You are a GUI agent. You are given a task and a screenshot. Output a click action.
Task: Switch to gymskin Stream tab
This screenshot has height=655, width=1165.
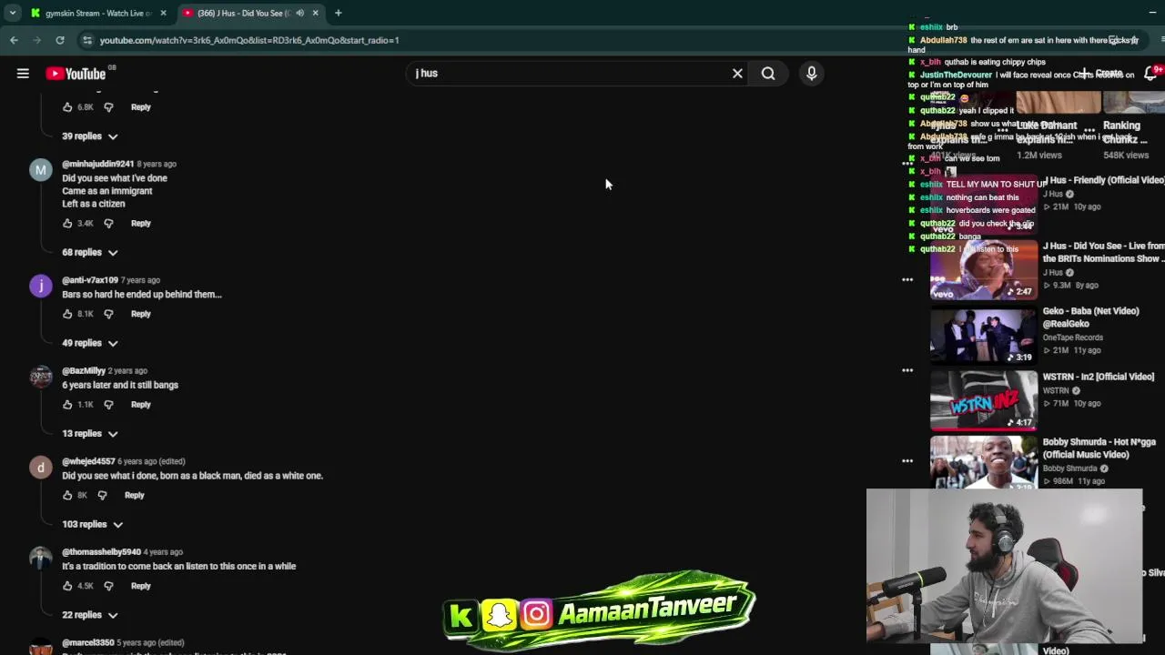pos(97,13)
